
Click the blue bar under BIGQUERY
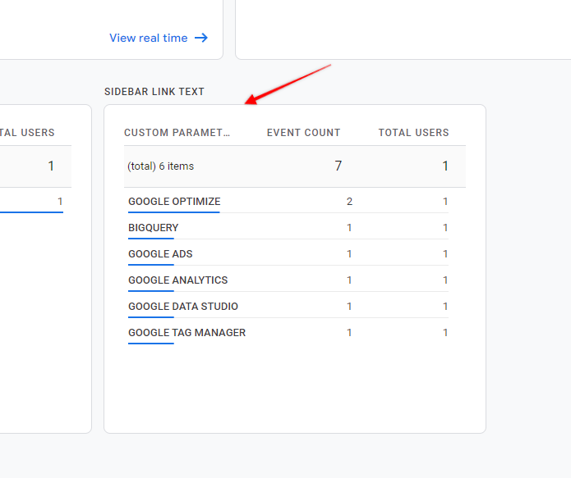[151, 239]
